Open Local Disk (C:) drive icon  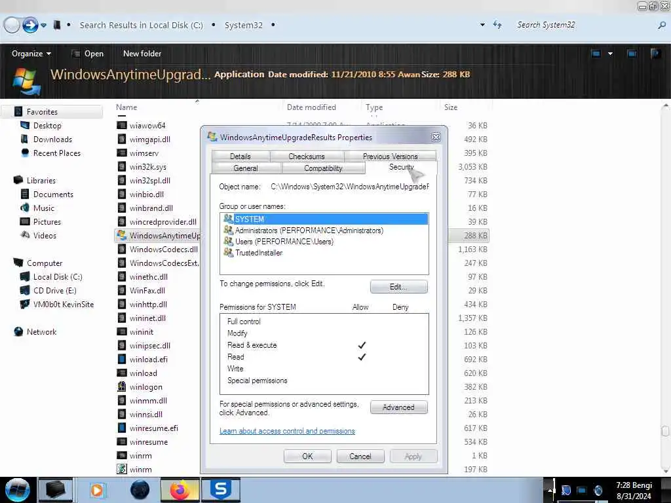25,277
